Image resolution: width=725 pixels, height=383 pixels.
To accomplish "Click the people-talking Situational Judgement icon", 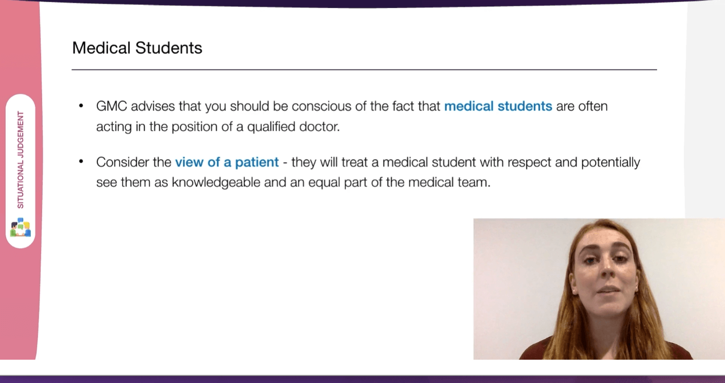I will 20,227.
